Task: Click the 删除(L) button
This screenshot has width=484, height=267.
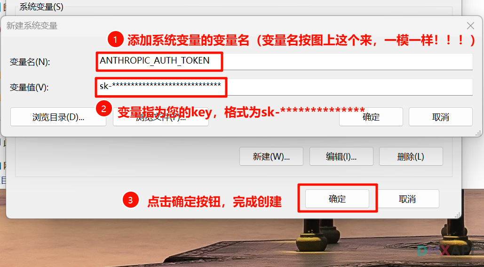Action: tap(411, 156)
